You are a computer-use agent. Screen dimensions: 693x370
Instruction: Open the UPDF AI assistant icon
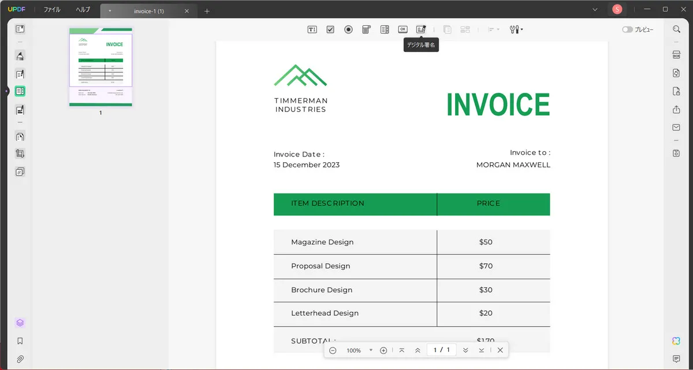tap(676, 341)
